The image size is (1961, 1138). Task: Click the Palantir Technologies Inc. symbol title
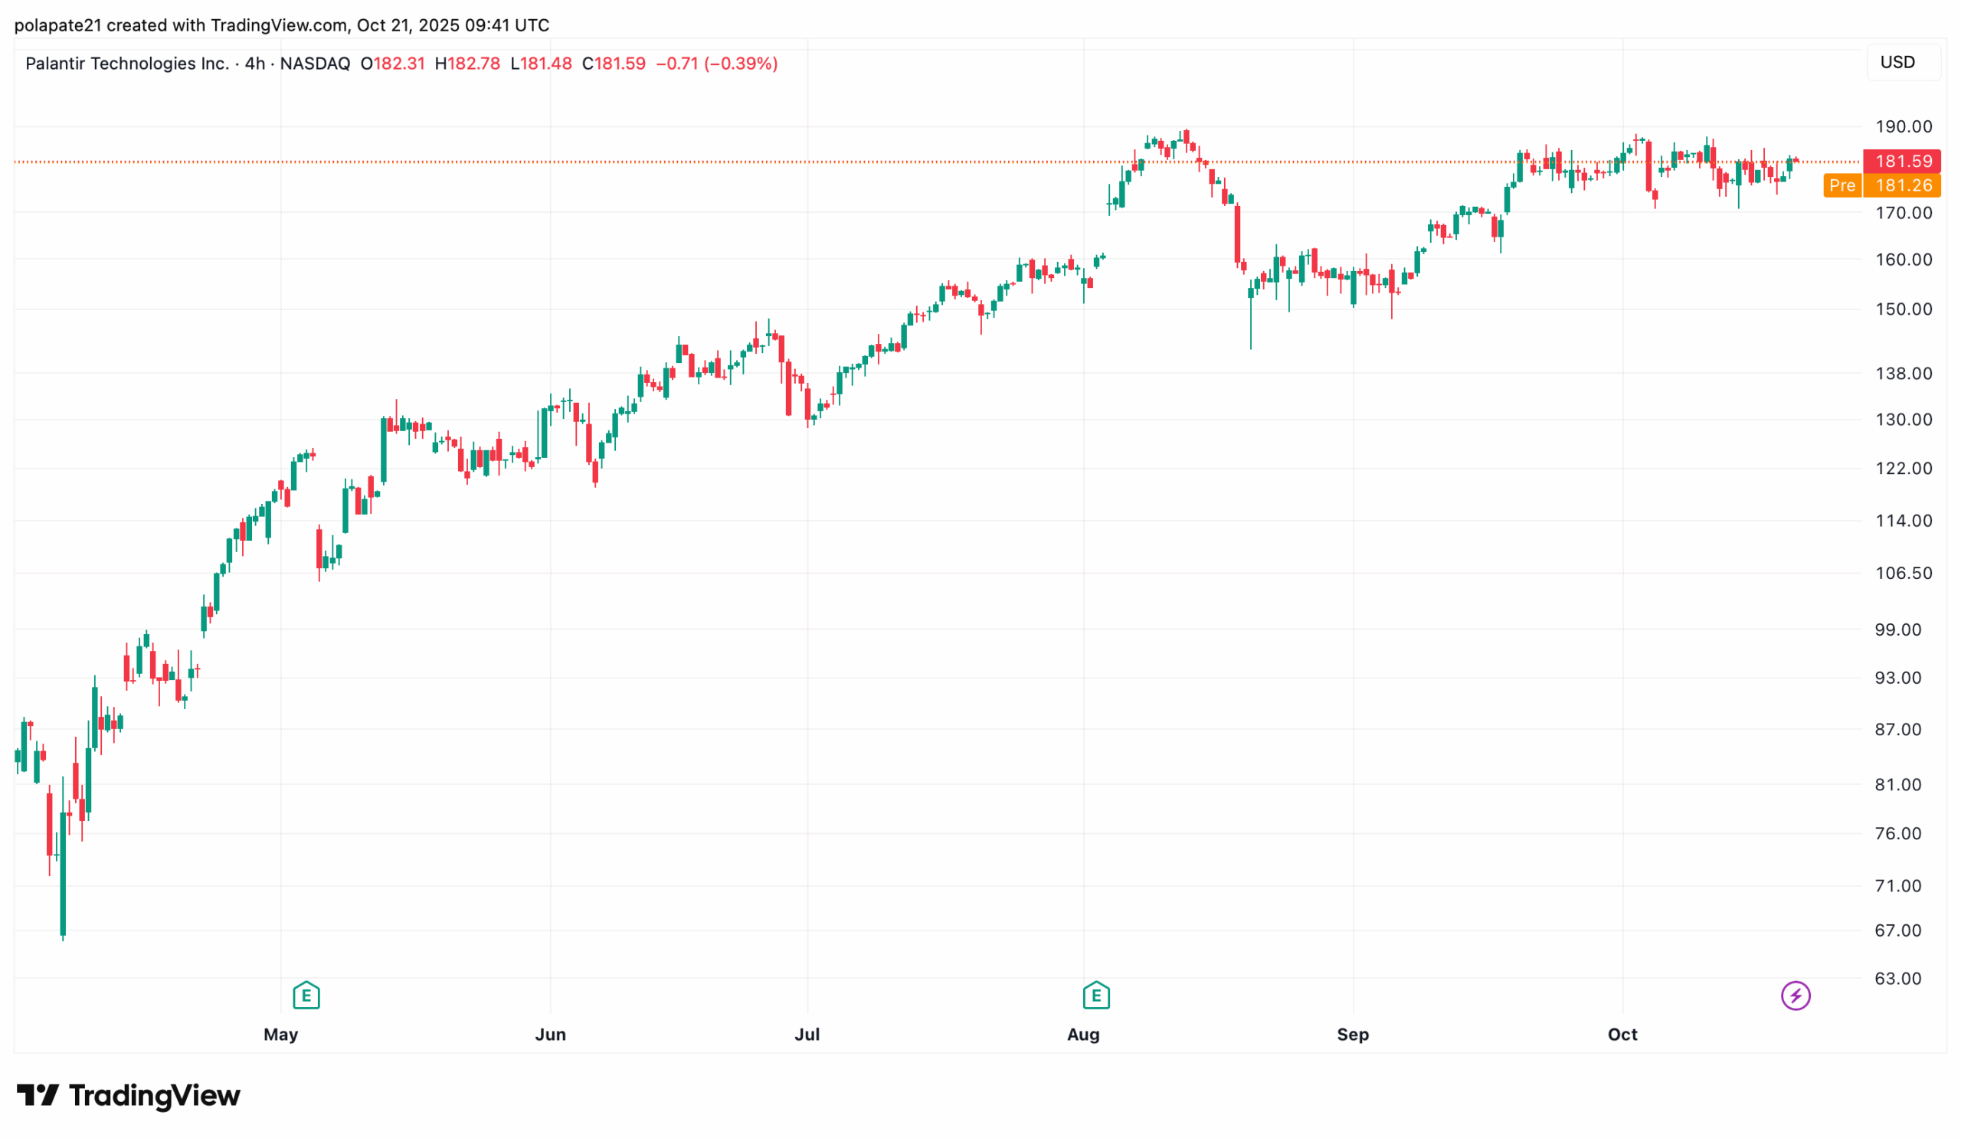click(127, 64)
